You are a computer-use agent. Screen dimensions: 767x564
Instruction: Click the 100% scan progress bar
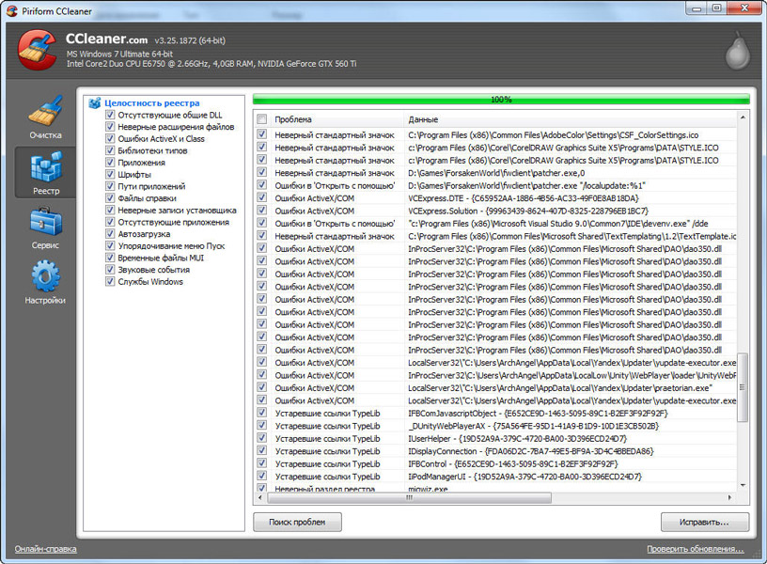click(x=501, y=99)
